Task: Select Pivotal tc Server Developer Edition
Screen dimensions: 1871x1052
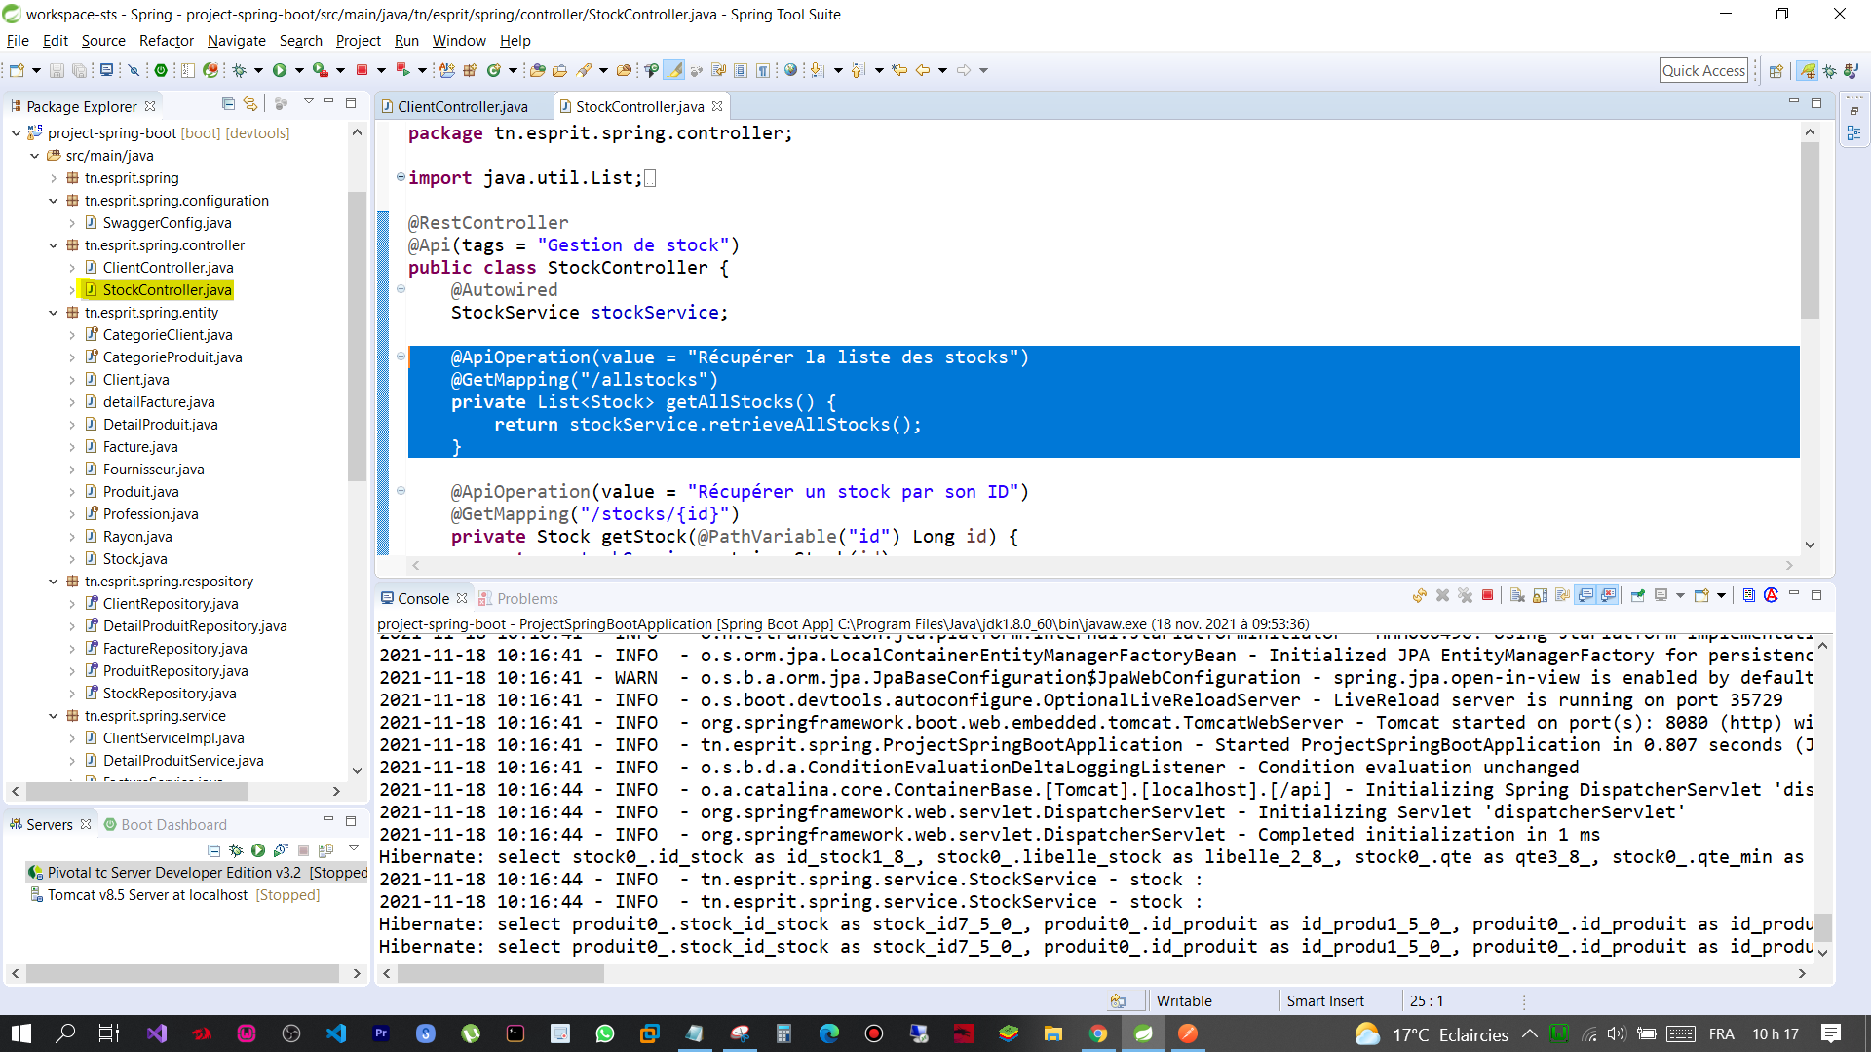Action: (197, 873)
